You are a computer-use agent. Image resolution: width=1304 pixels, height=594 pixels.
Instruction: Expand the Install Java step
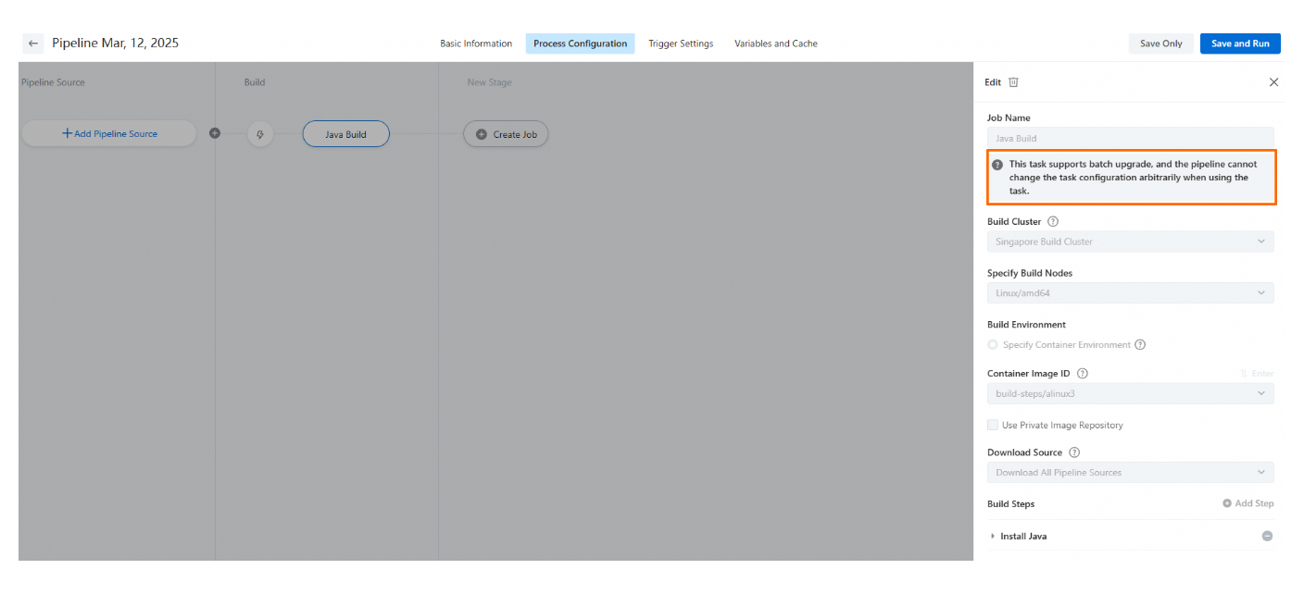993,537
